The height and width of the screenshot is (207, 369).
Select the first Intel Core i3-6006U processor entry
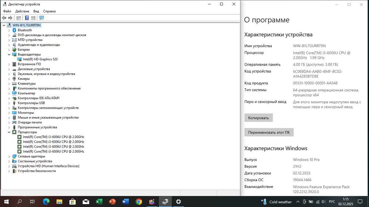pos(54,137)
